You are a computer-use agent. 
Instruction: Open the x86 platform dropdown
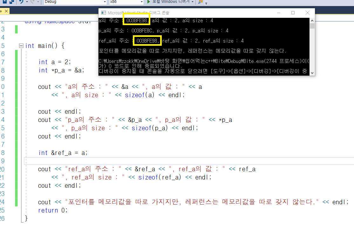point(126,2)
